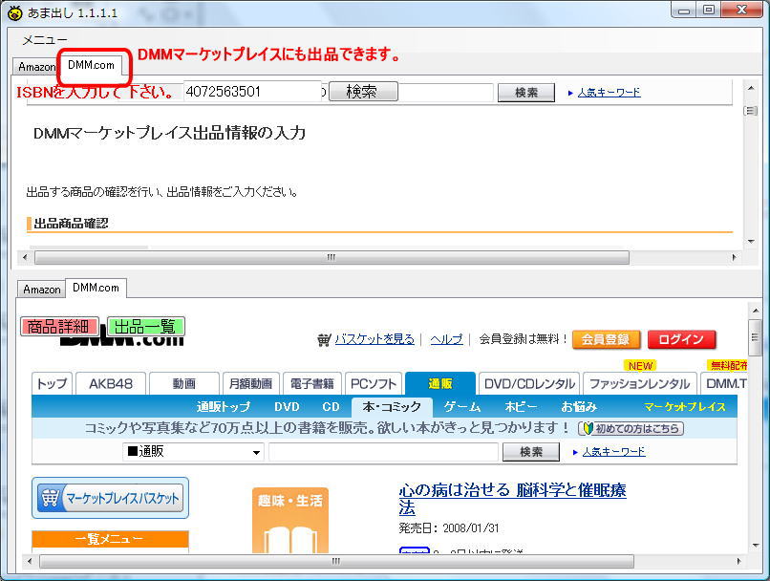Image resolution: width=770 pixels, height=581 pixels.
Task: Click lower pane horizontal scroll right arrow
Action: tap(739, 561)
